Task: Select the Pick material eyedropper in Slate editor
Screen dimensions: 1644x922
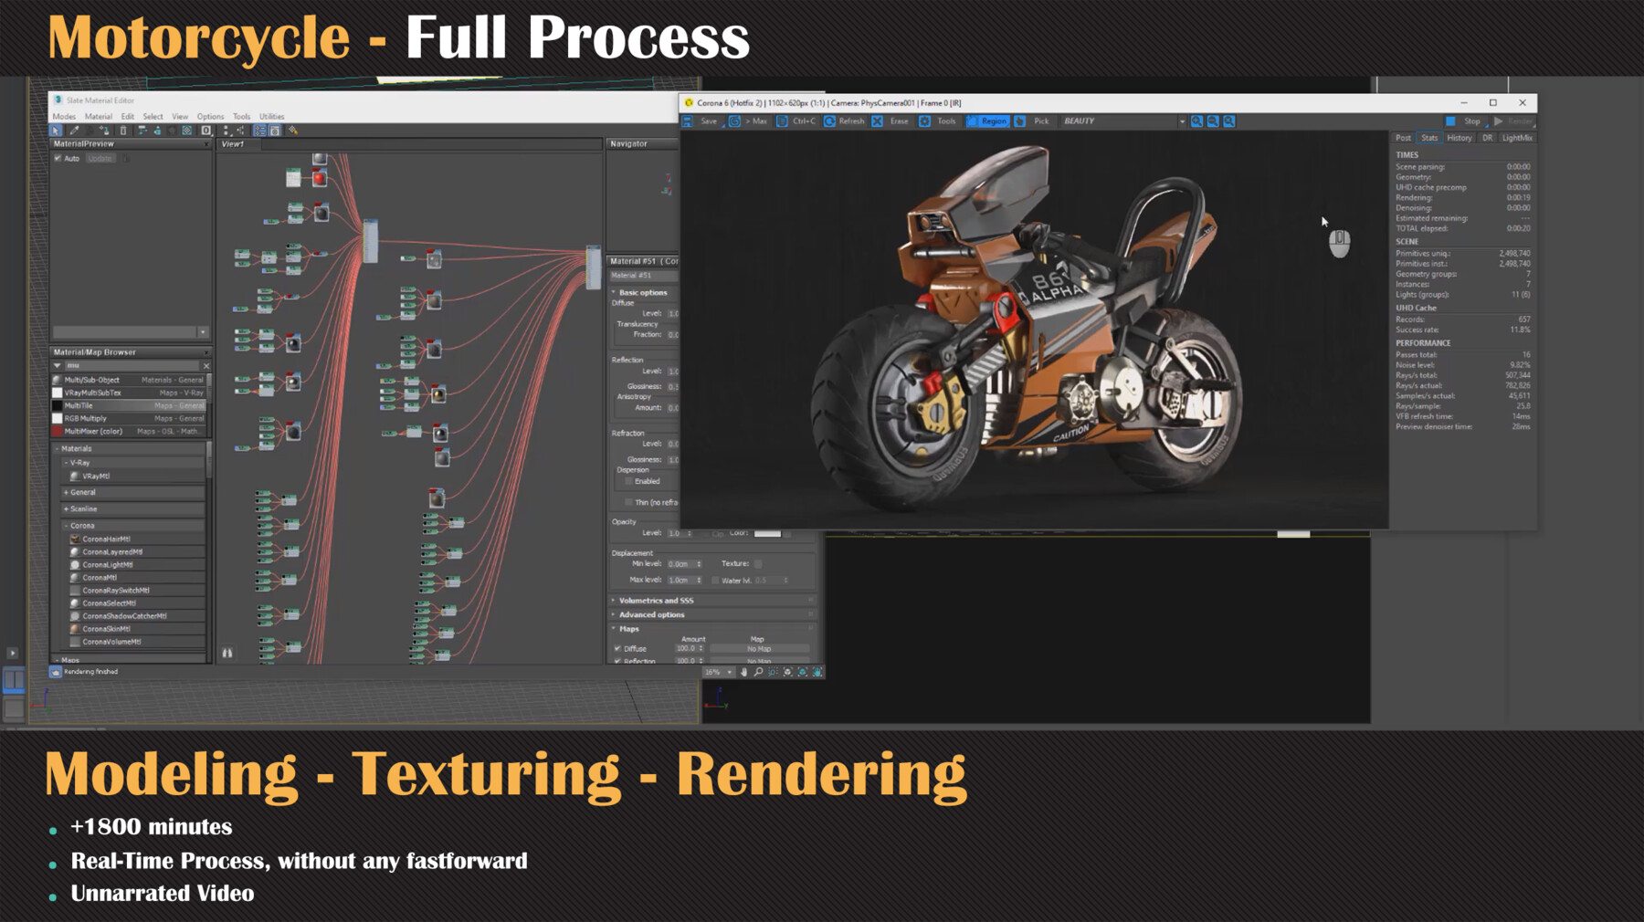Action: (74, 131)
